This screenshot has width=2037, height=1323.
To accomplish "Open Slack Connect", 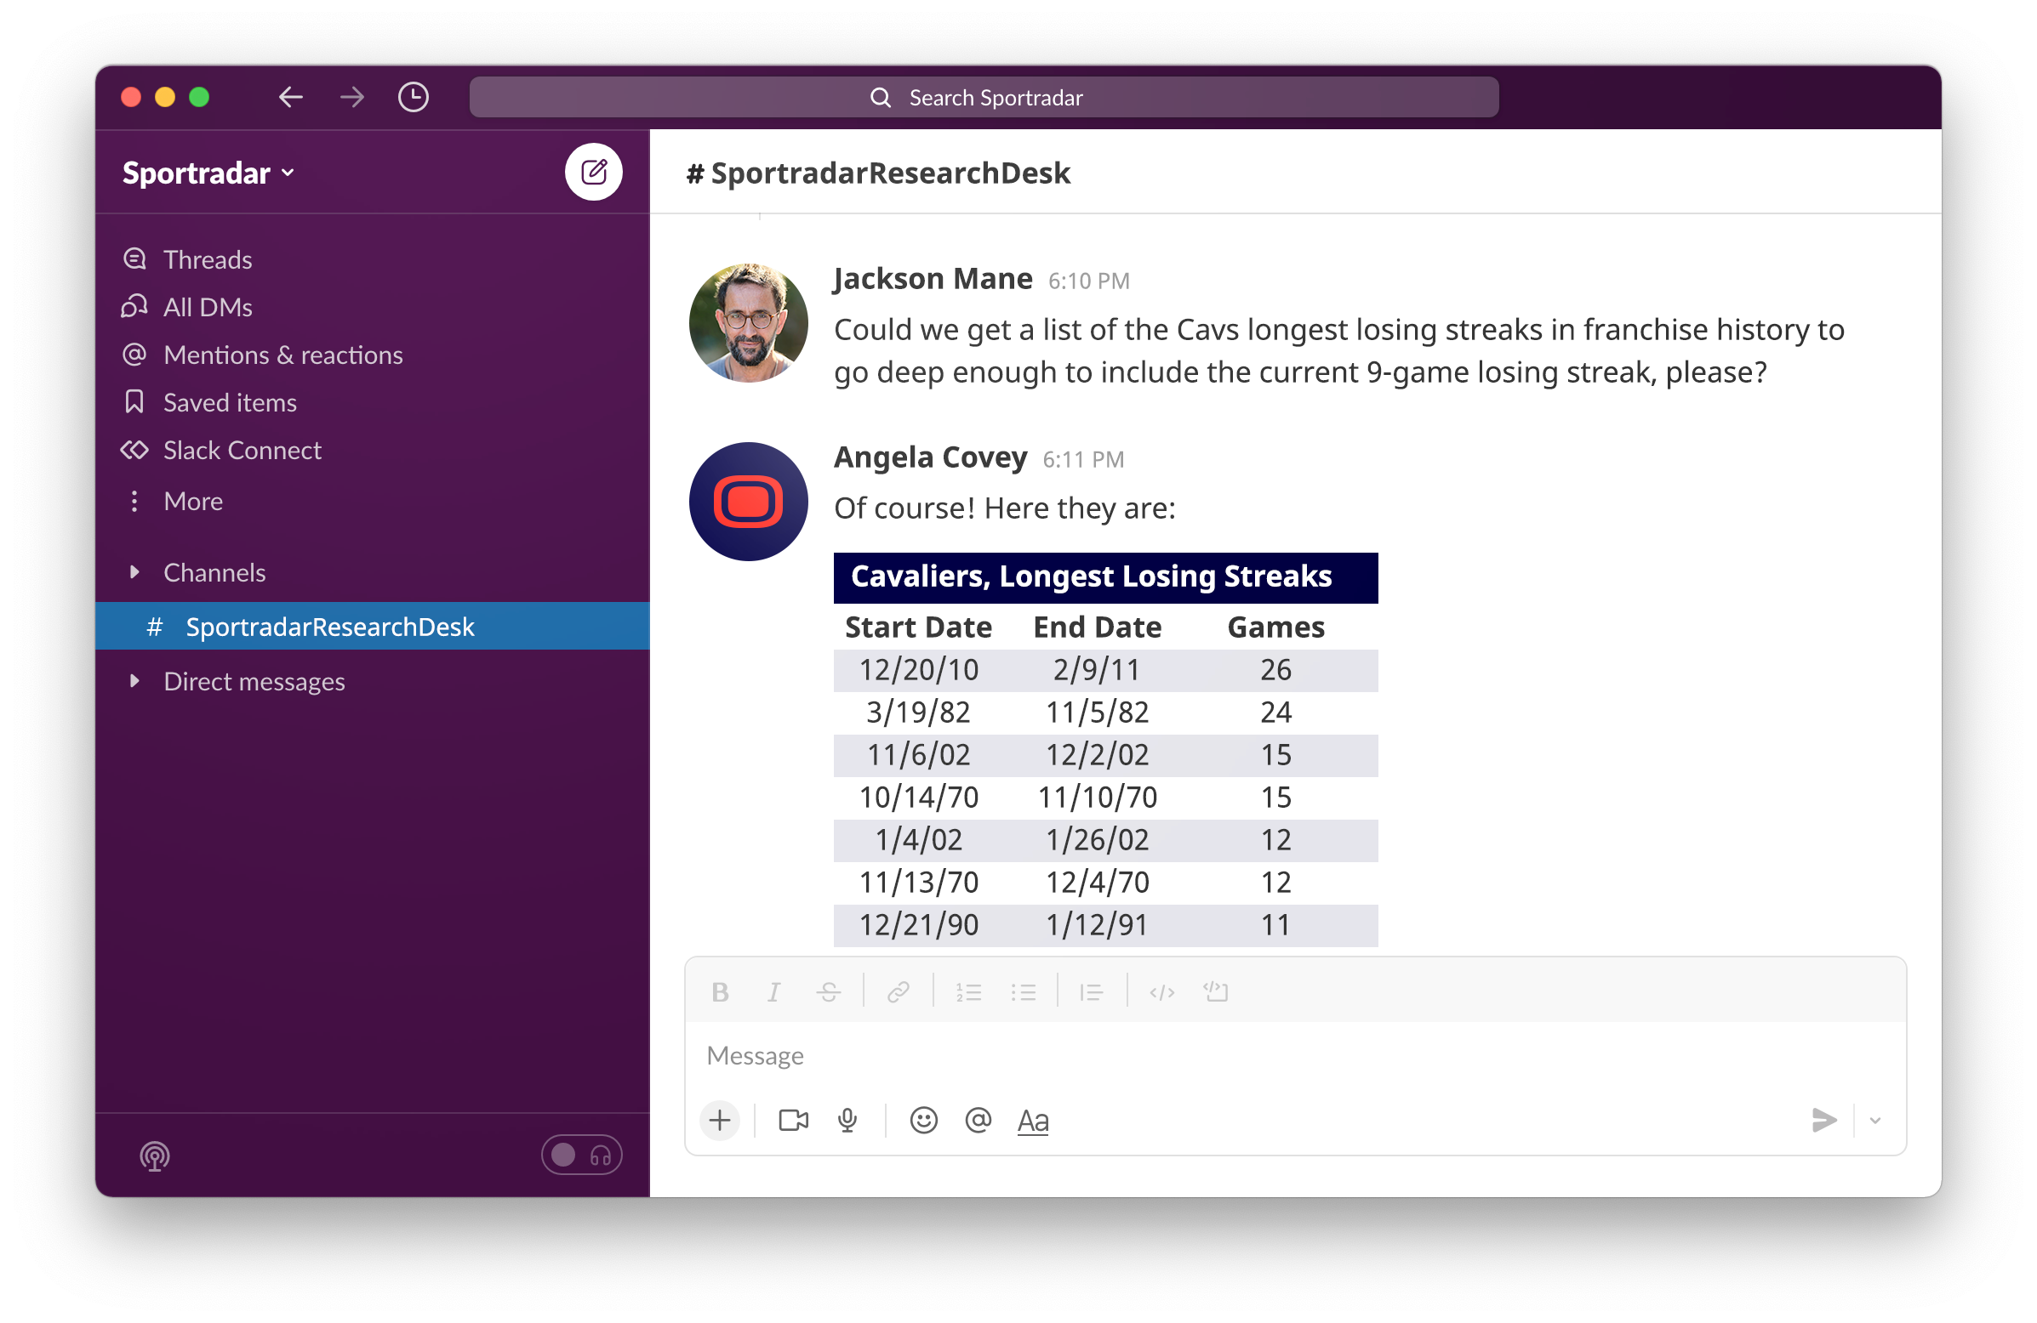I will tap(242, 450).
